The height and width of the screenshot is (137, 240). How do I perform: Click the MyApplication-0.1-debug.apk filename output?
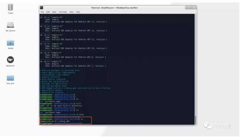click(55, 121)
